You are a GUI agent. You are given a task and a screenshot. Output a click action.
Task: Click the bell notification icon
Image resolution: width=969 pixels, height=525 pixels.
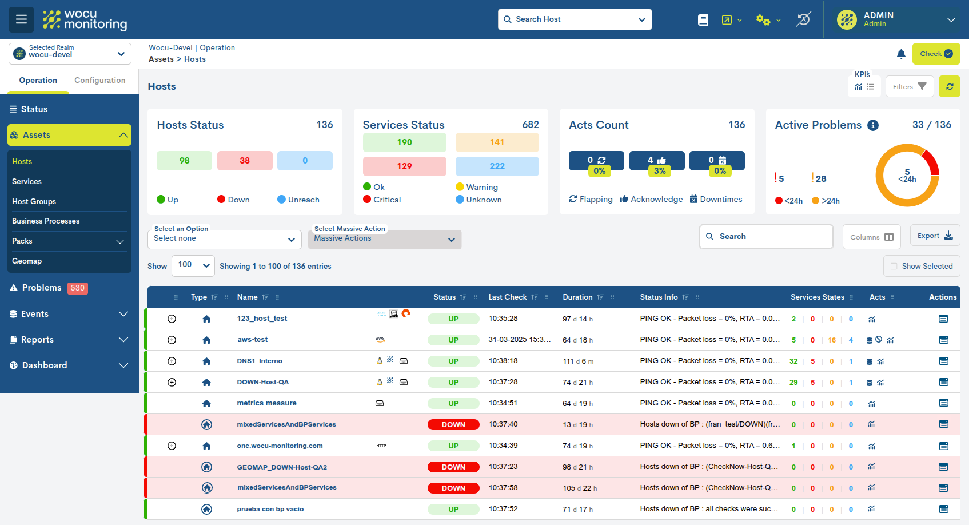pos(902,54)
